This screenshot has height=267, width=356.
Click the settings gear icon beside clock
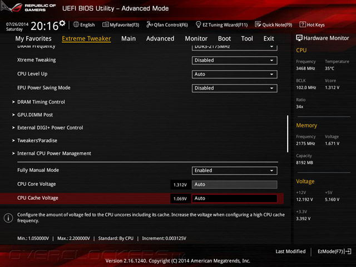point(62,23)
